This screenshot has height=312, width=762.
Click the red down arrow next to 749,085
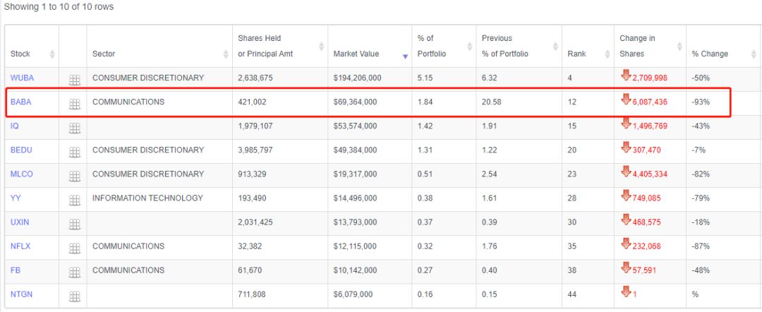(625, 196)
